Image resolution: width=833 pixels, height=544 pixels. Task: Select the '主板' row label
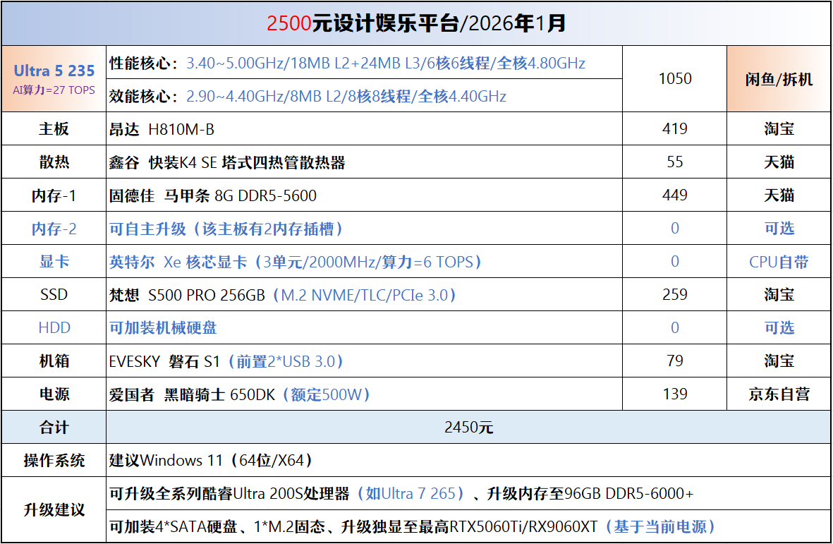(54, 128)
